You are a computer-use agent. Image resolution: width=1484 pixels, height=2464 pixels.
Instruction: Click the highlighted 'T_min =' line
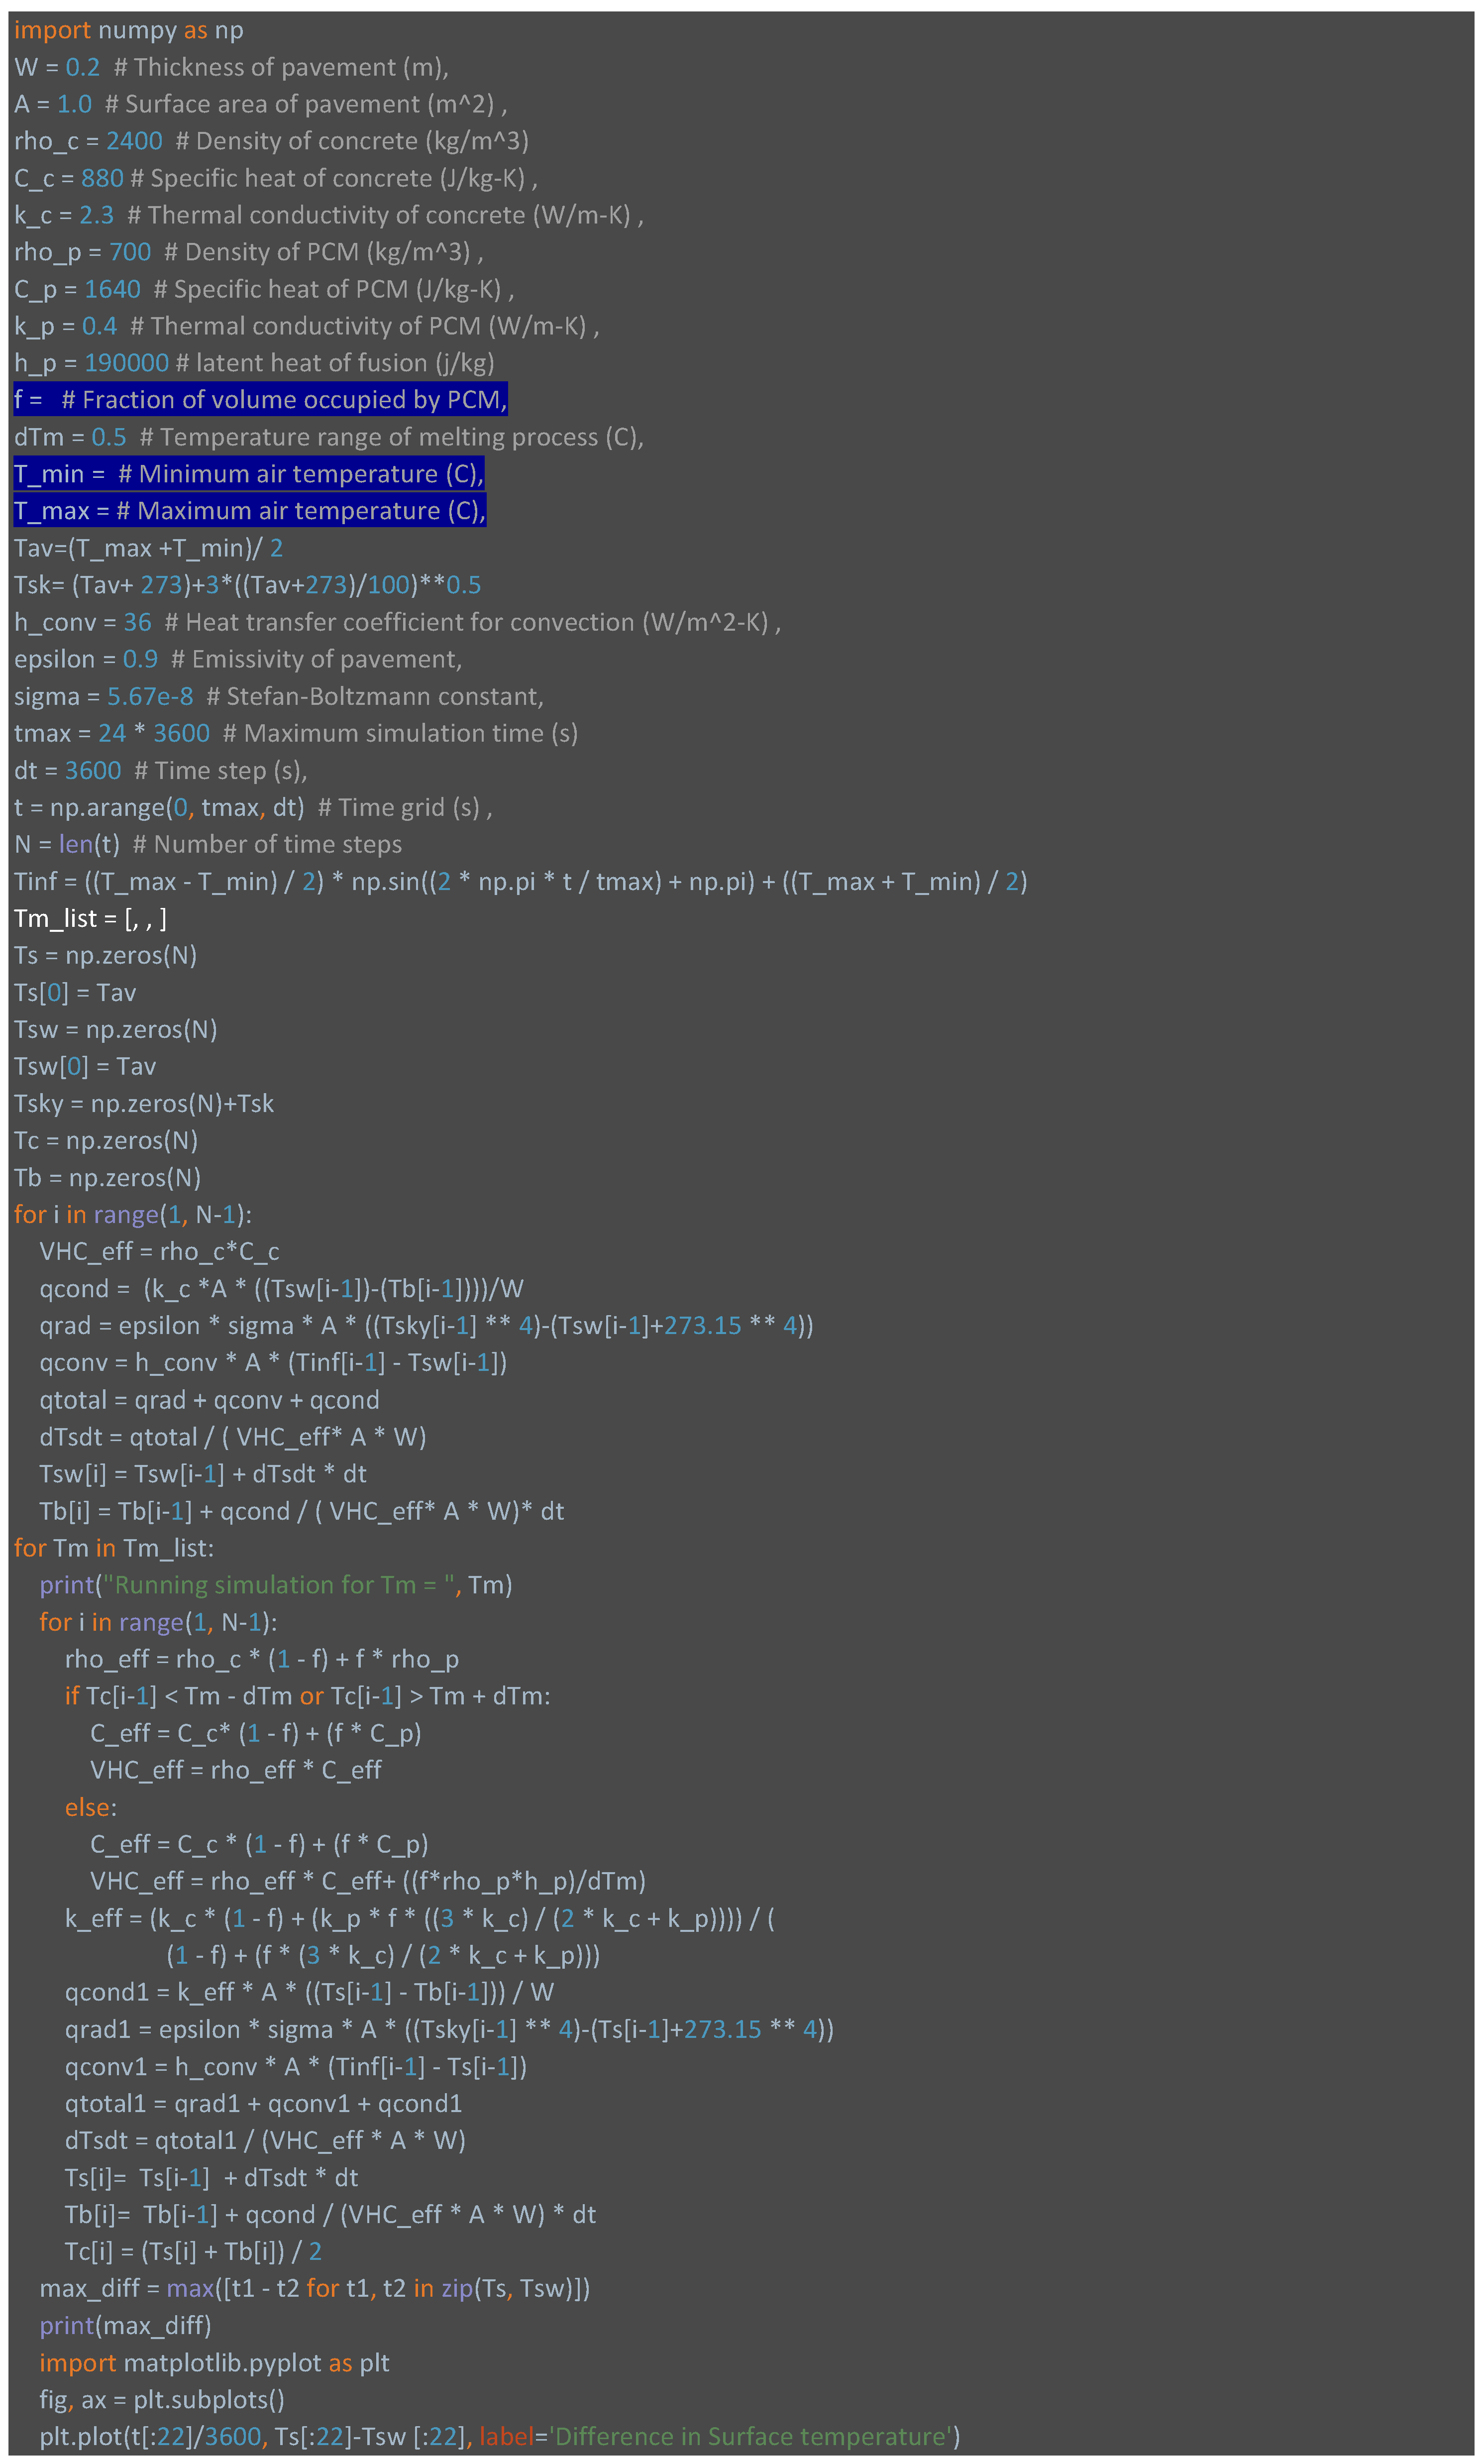[249, 474]
